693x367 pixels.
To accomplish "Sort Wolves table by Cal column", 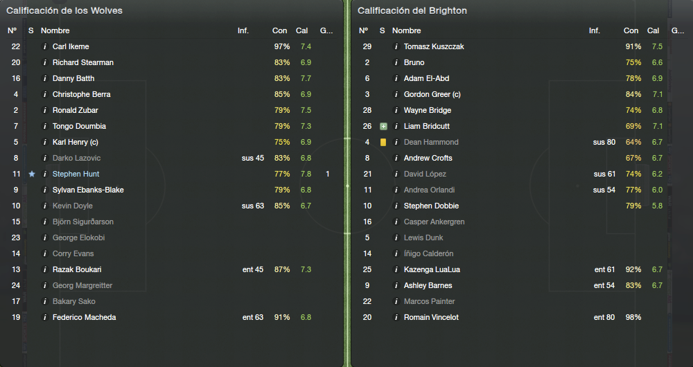I will click(x=302, y=30).
